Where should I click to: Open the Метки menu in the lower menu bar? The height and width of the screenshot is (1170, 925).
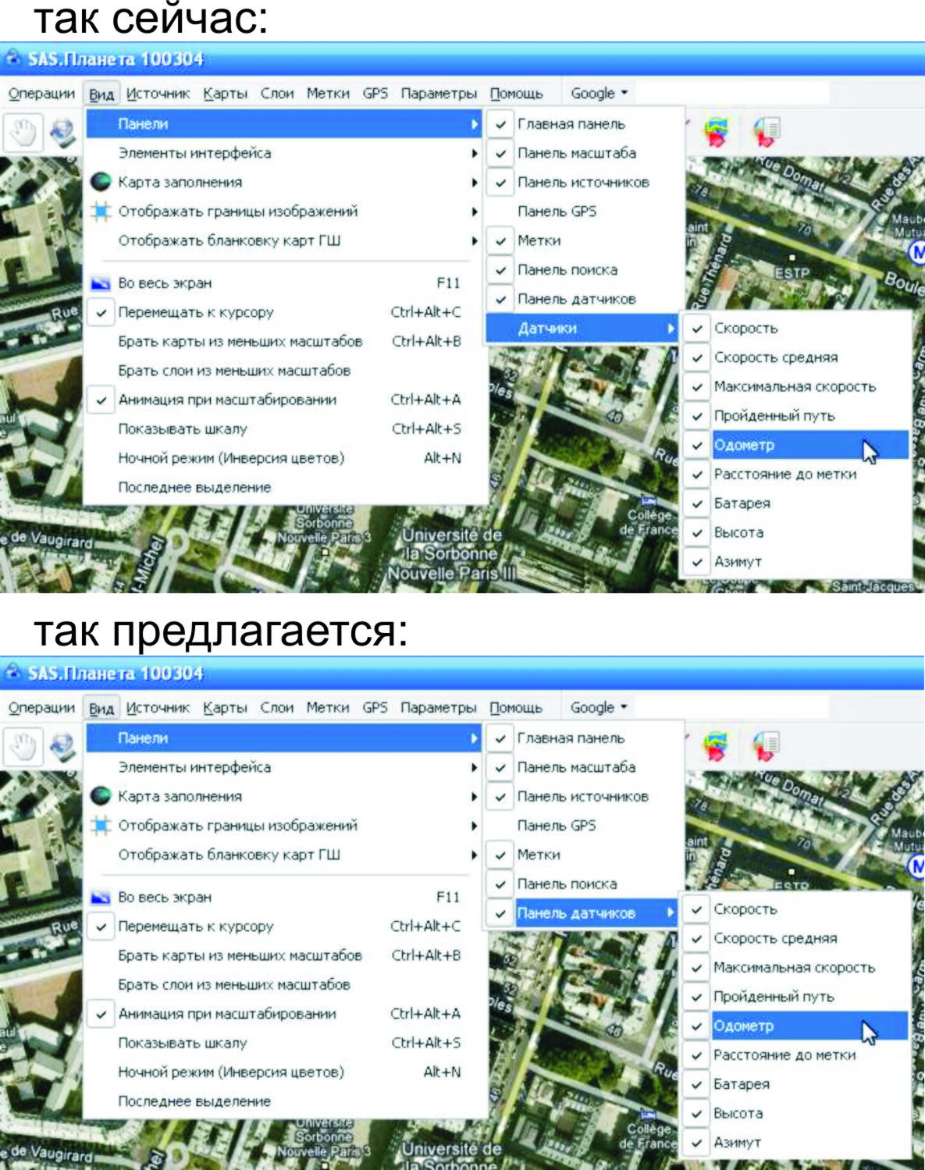[328, 708]
